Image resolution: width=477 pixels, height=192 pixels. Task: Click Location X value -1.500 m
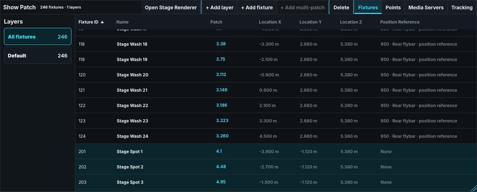click(269, 182)
